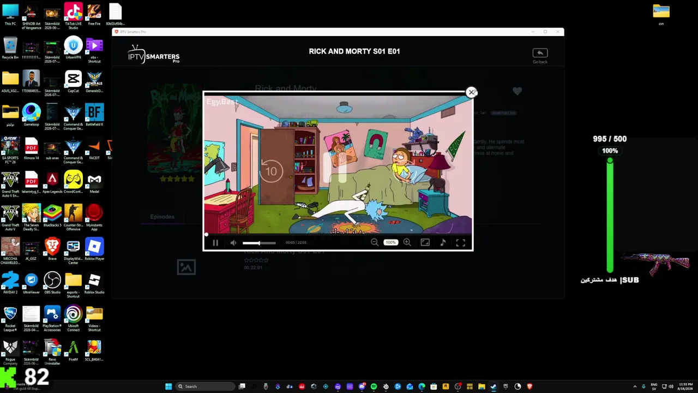Rewind the video 10 seconds
Screen dimensions: 698x393
(271, 171)
